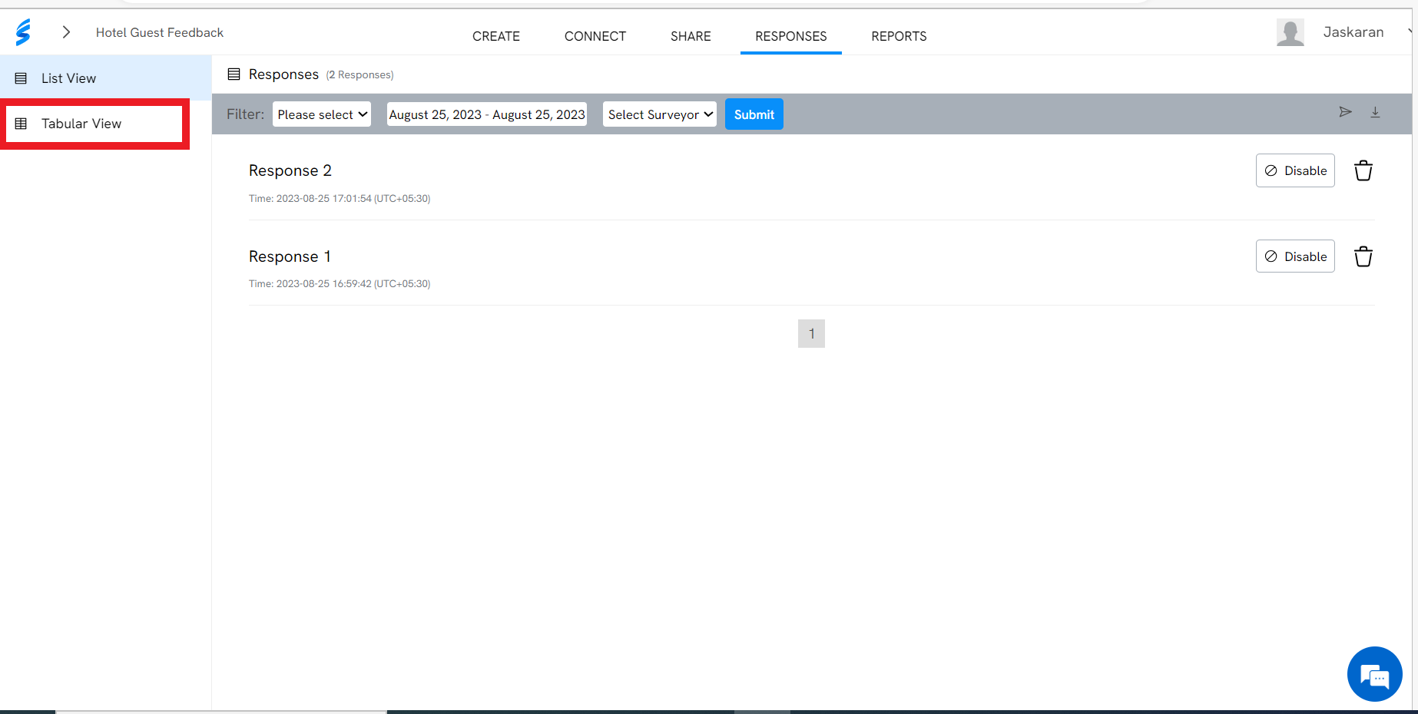
Task: Open the 'Please select' filter dropdown
Action: pyautogui.click(x=322, y=114)
